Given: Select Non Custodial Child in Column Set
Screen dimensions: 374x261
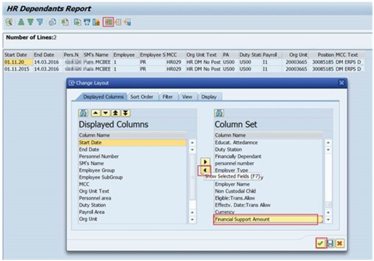Looking at the screenshot, I should pyautogui.click(x=268, y=191).
